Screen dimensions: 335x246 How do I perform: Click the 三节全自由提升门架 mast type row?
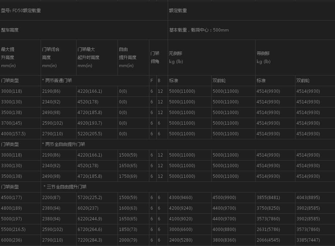pyautogui.click(x=65, y=187)
